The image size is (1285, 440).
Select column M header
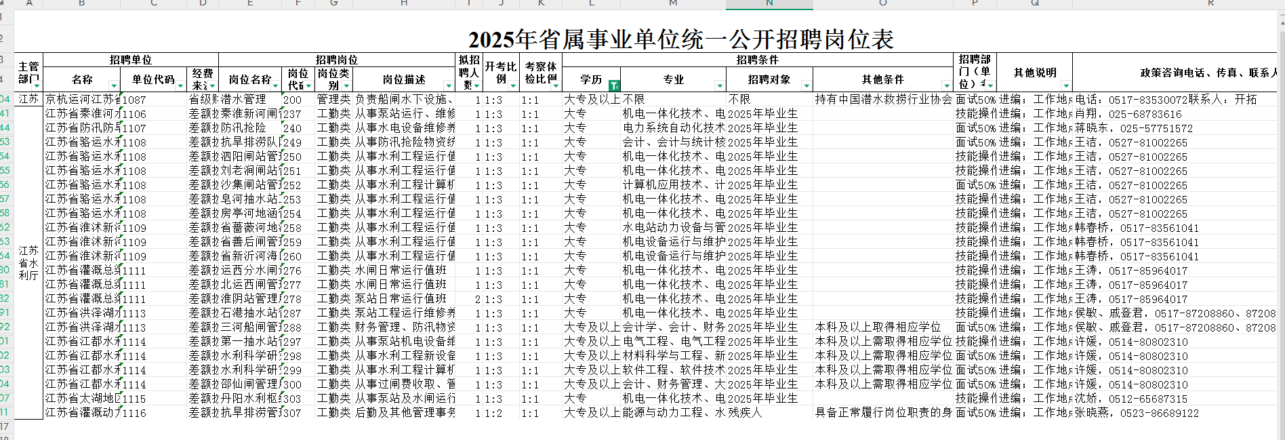pyautogui.click(x=673, y=4)
